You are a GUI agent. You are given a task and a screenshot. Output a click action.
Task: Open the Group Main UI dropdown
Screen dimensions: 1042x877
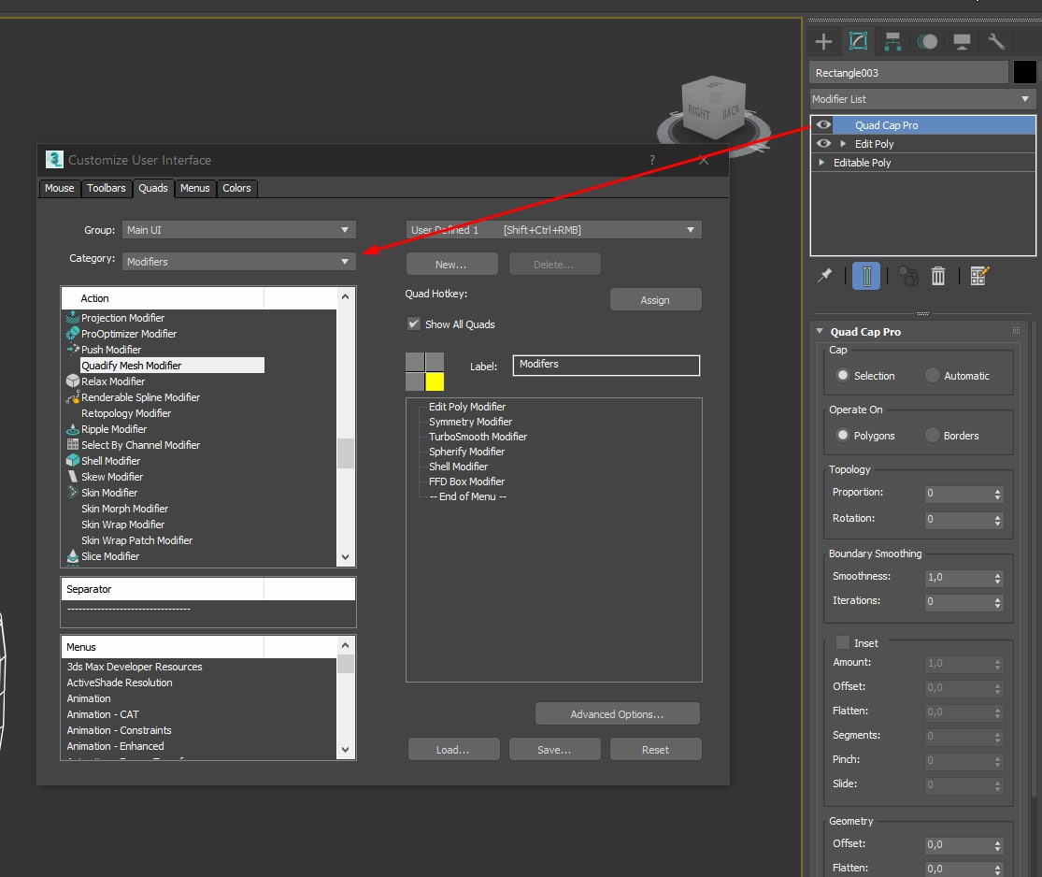[238, 230]
